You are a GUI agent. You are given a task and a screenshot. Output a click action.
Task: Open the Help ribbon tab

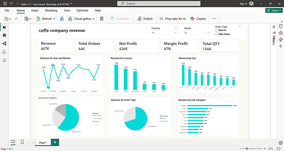(98, 11)
